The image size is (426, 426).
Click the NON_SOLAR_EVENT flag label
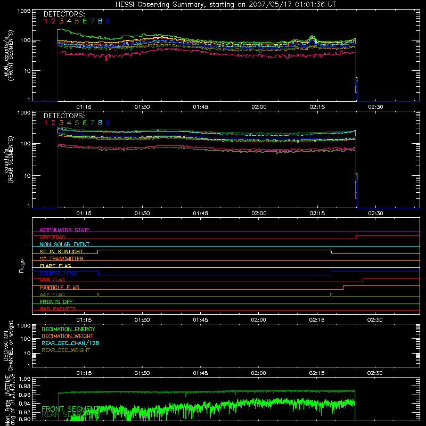[64, 244]
